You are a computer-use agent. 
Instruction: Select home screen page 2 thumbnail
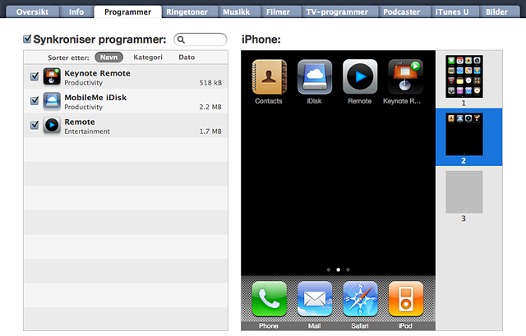pos(464,134)
